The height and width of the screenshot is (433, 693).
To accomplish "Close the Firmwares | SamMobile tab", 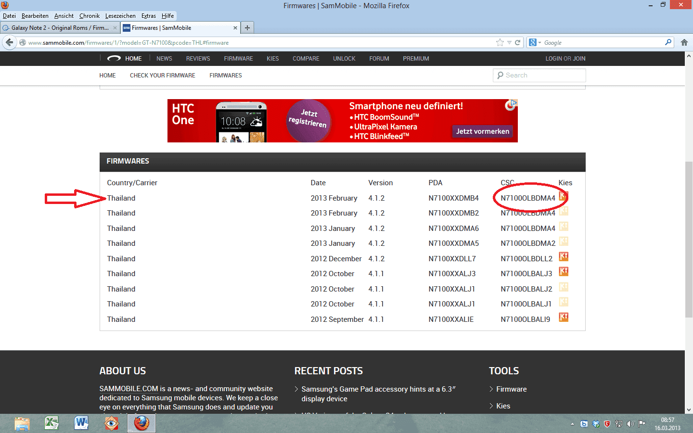I will point(235,28).
